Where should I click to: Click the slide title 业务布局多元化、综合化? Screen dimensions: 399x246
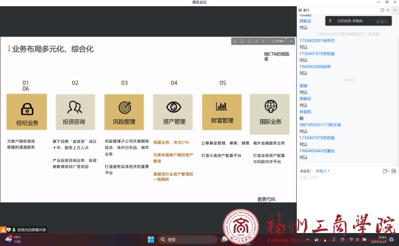pos(52,49)
